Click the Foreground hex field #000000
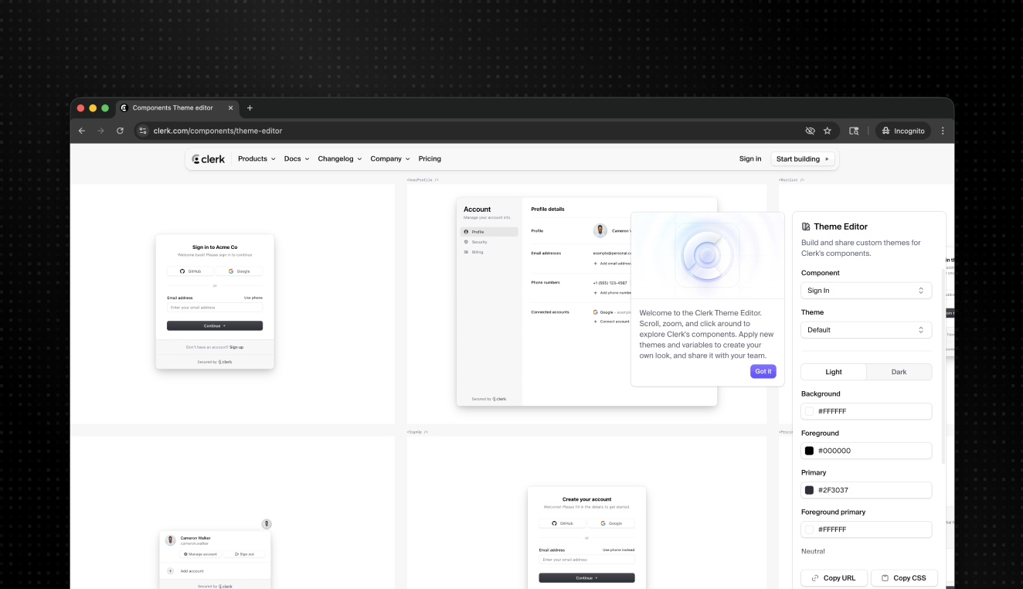This screenshot has height=589, width=1023. point(866,451)
